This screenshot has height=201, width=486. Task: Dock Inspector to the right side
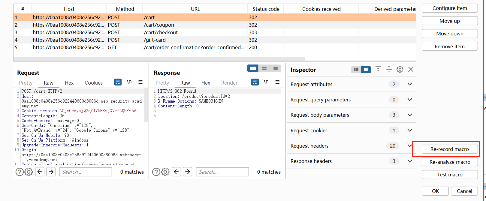366,70
